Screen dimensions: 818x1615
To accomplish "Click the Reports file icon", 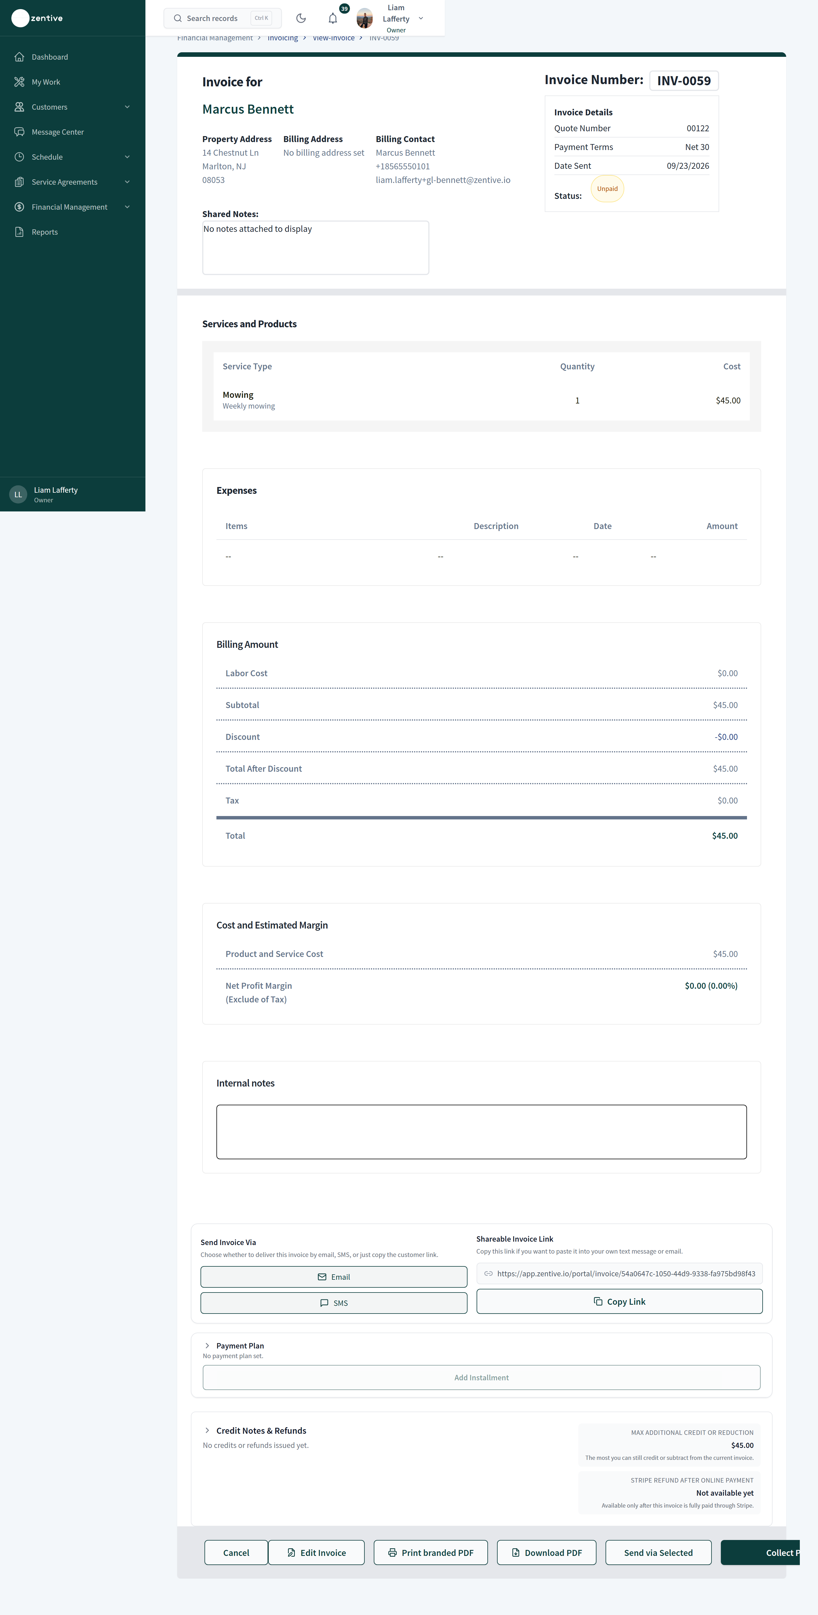I will click(x=19, y=232).
